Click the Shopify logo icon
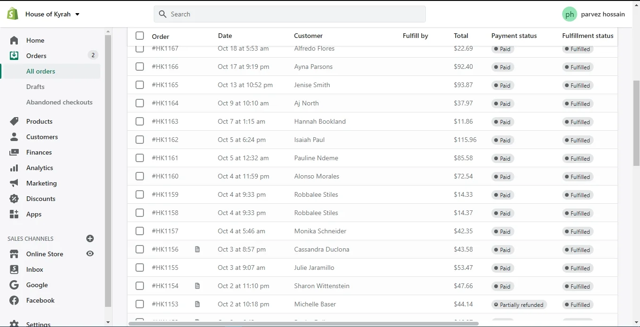Viewport: 640px width, 327px height. click(x=13, y=14)
